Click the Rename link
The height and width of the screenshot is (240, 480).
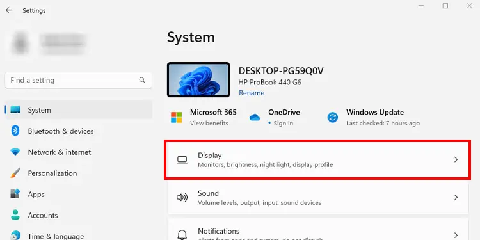pos(252,93)
